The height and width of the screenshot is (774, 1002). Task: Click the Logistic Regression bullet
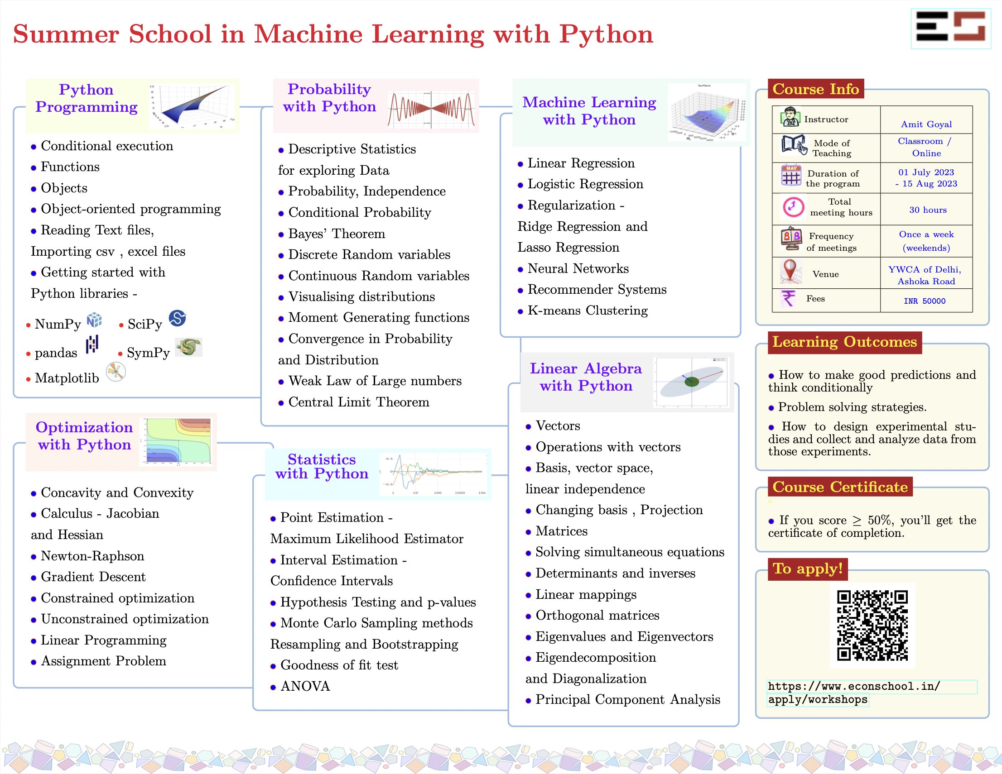point(580,184)
